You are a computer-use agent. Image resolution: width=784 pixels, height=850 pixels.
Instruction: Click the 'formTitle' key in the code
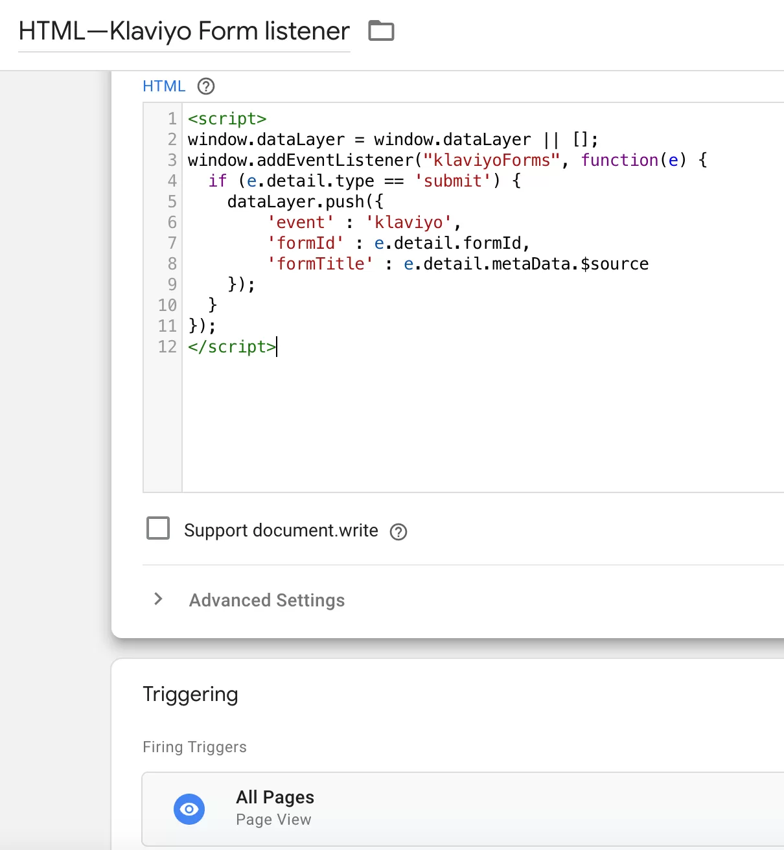[x=320, y=264]
